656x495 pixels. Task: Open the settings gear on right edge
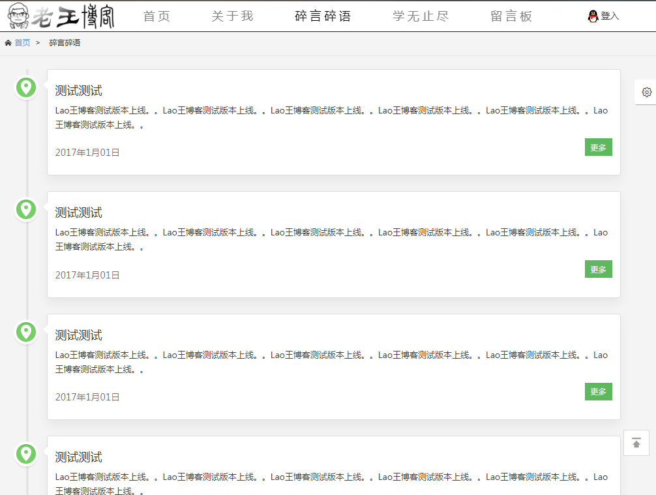[x=646, y=92]
